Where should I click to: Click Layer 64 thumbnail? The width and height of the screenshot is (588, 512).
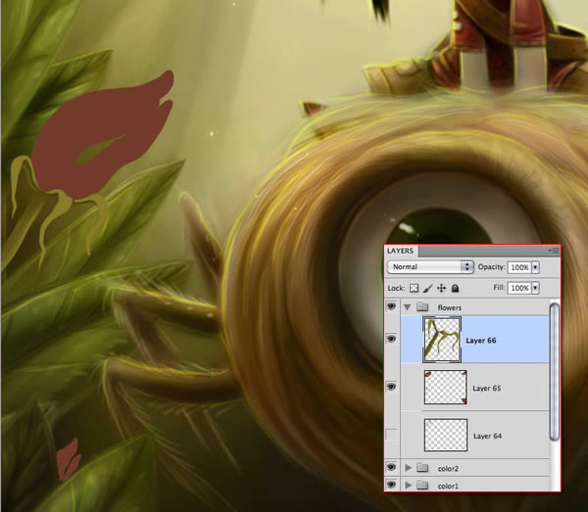[x=446, y=435]
